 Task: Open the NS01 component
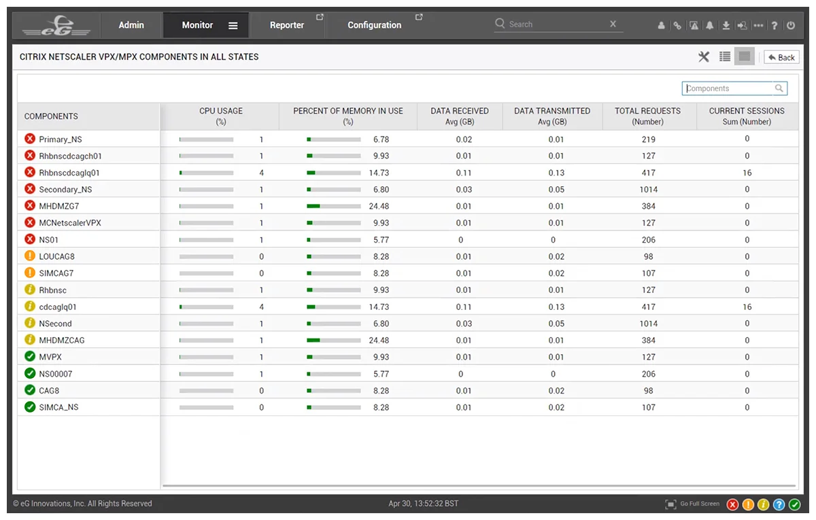click(49, 240)
